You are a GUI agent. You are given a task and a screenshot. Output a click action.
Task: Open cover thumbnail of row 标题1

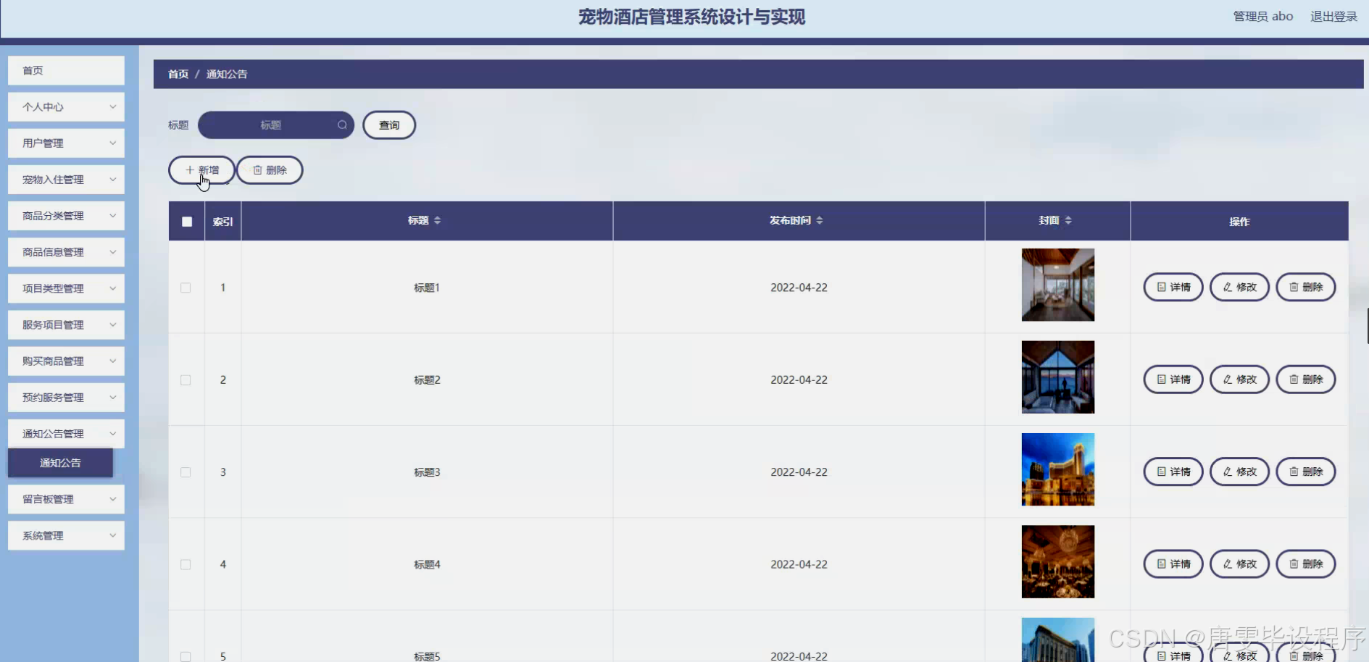(1058, 285)
